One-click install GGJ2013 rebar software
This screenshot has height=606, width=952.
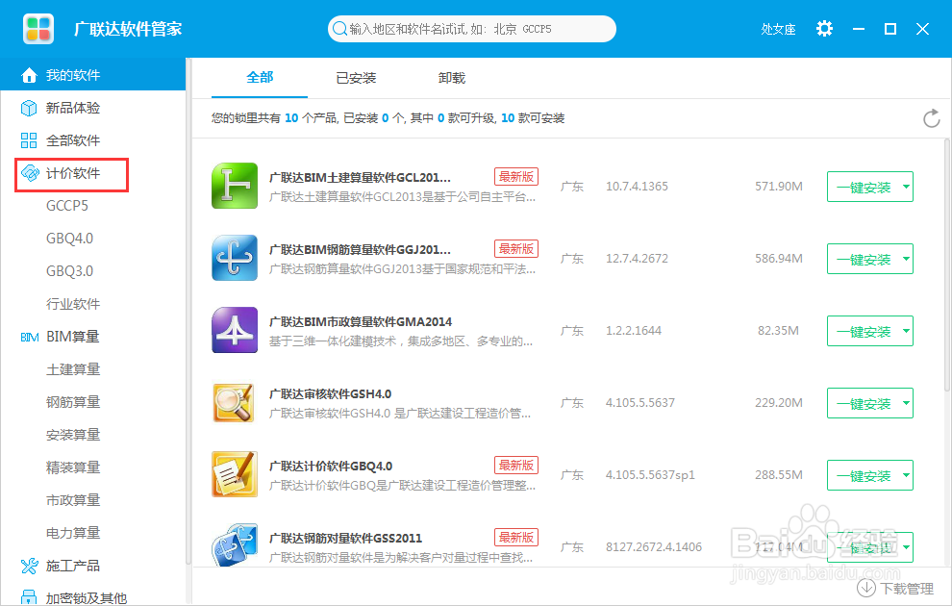coord(863,260)
